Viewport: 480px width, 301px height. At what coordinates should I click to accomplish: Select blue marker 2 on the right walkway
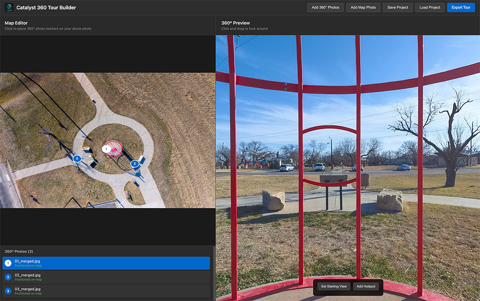point(135,164)
